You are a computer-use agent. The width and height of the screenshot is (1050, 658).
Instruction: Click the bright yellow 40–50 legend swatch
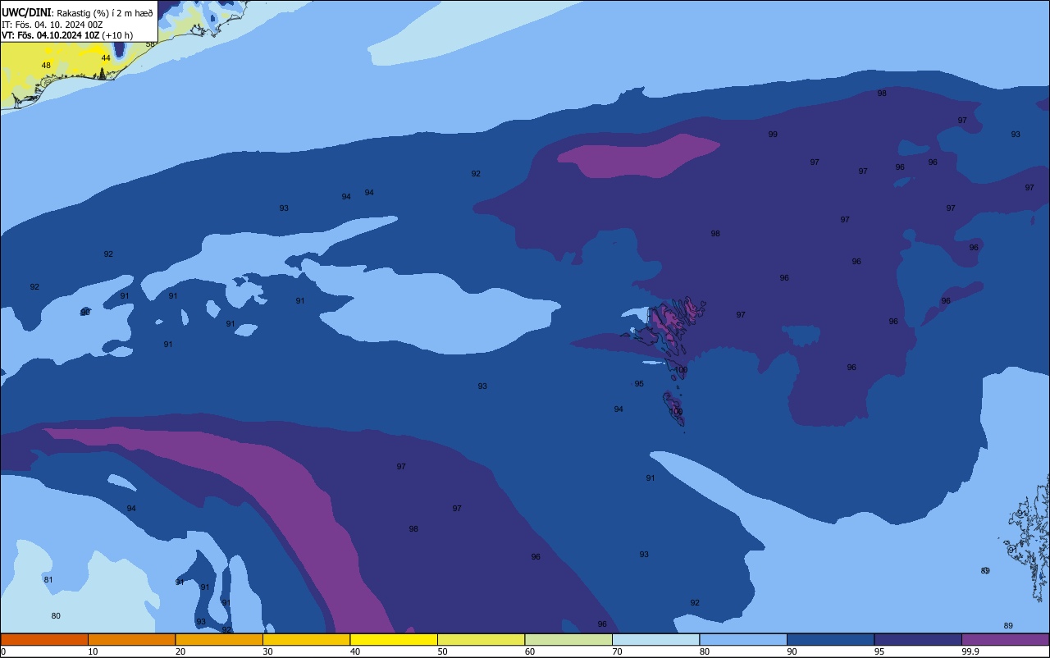394,639
